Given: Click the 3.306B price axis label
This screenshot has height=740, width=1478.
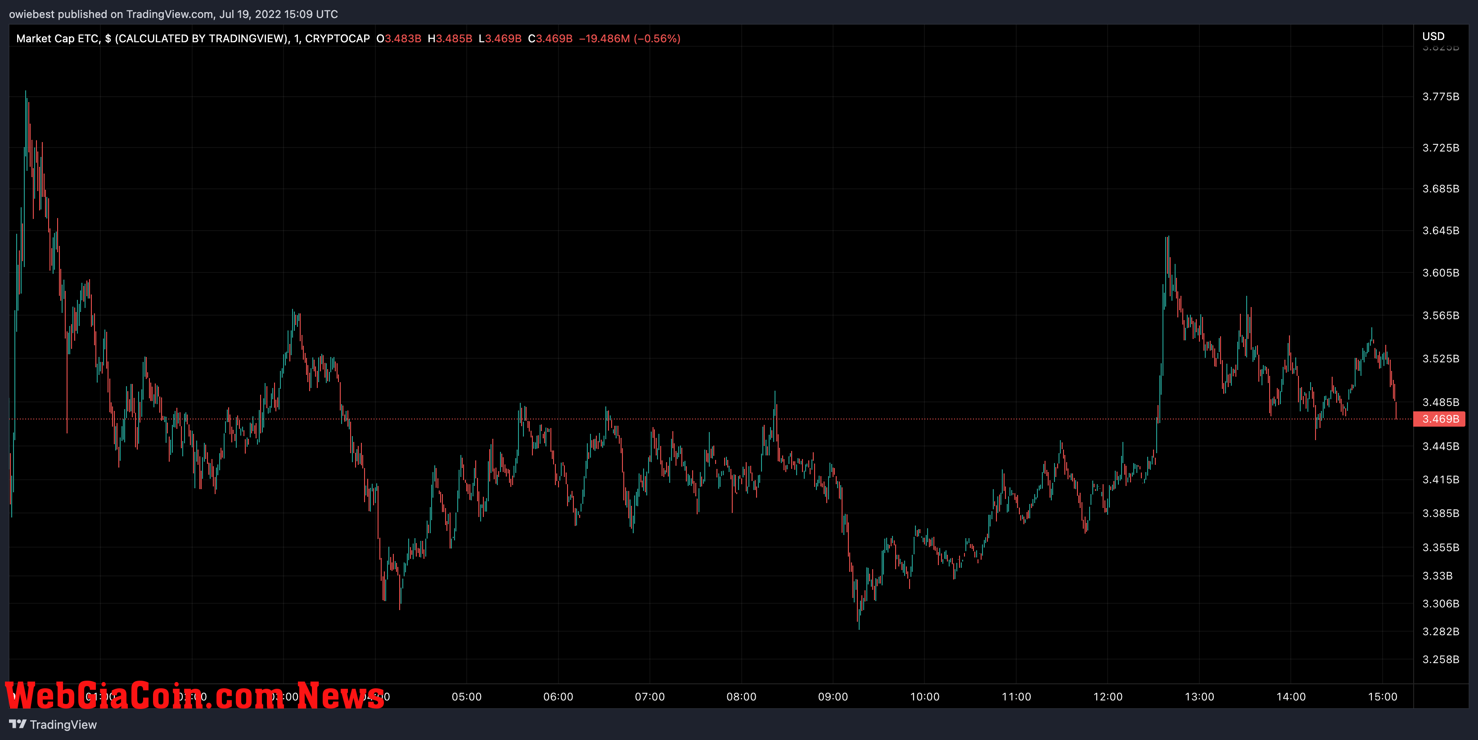Looking at the screenshot, I should (1440, 604).
